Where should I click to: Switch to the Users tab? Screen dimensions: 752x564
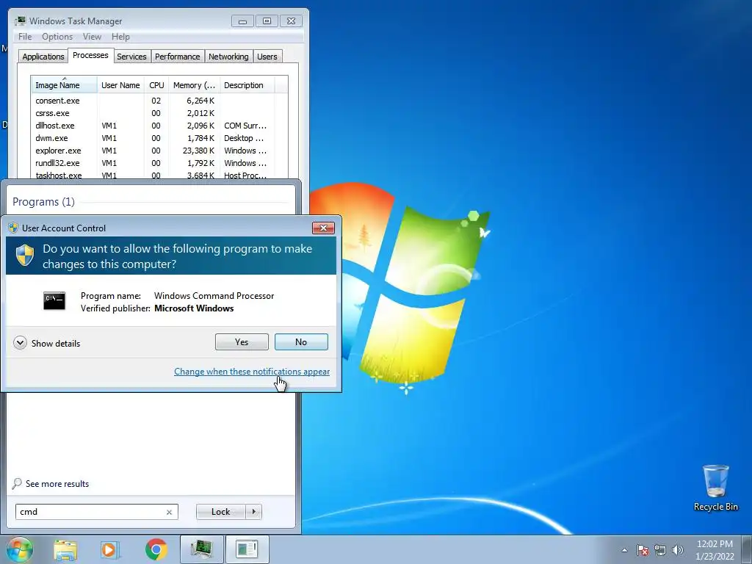(267, 56)
